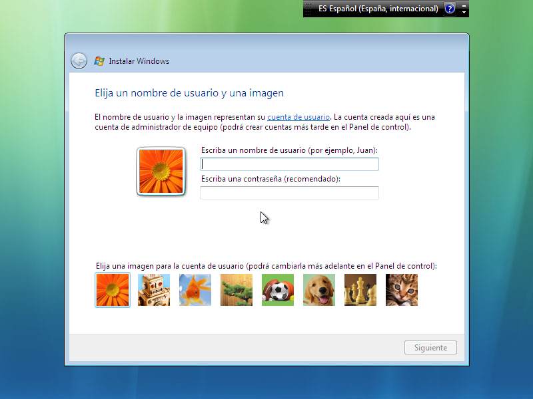Click the username entry field
Viewport: 533px width, 399px height.
(x=289, y=164)
